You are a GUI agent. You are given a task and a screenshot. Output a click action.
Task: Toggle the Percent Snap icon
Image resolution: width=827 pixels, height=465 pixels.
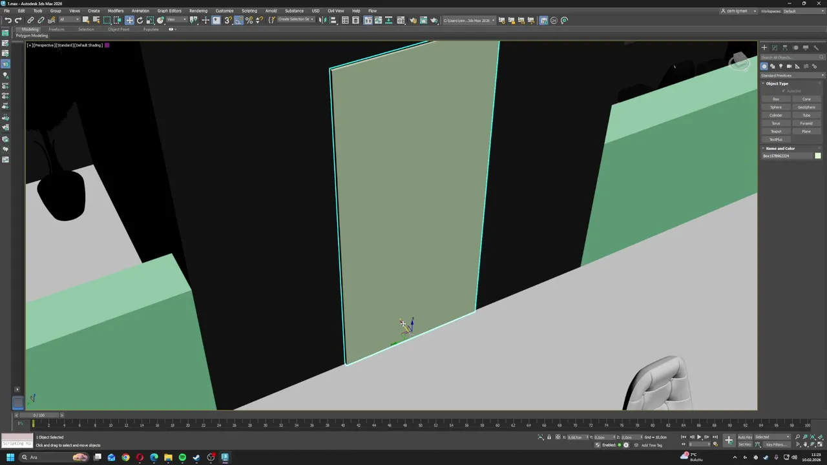point(249,20)
